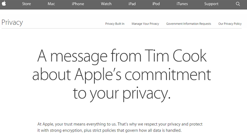Screen dimensions: 247x140
Task: Switch to Manage Your Privacy
Action: 145,24
